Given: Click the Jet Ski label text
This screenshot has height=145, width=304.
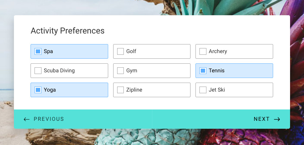Looking at the screenshot, I should tap(217, 90).
